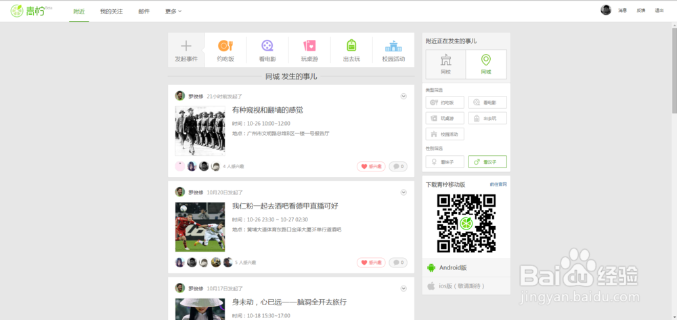
Task: Switch to the 附近 tab
Action: [79, 11]
